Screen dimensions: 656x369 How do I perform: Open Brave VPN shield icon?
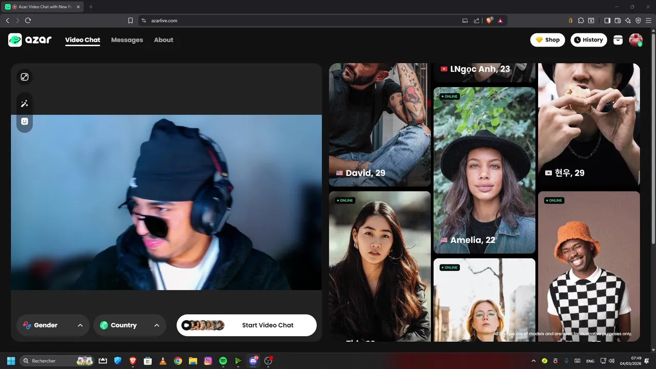[x=638, y=20]
